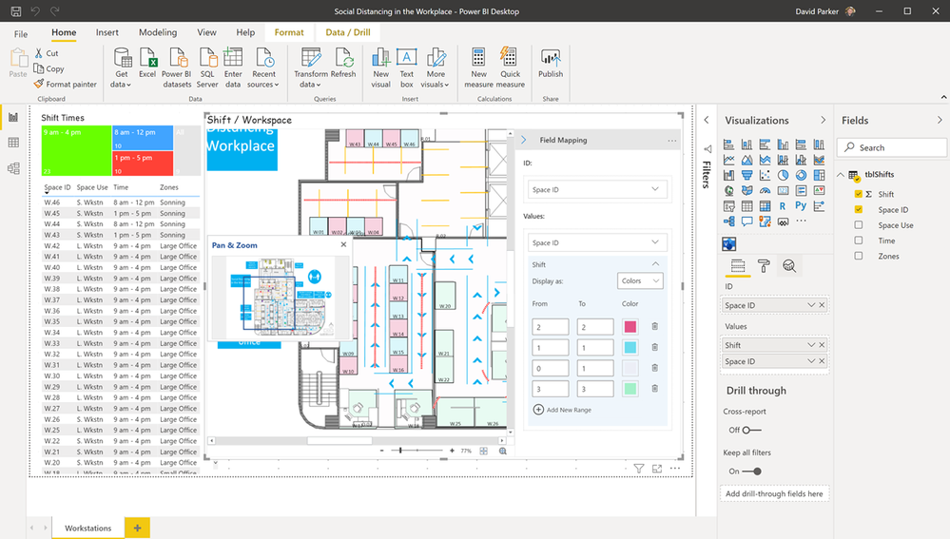
Task: Switch to Report view in left sidebar
Action: [13, 118]
